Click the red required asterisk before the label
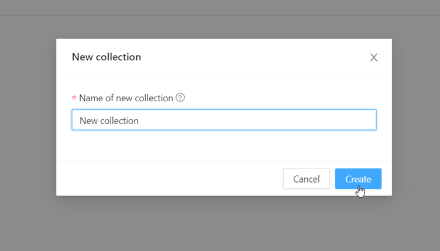440x251 pixels. click(74, 98)
